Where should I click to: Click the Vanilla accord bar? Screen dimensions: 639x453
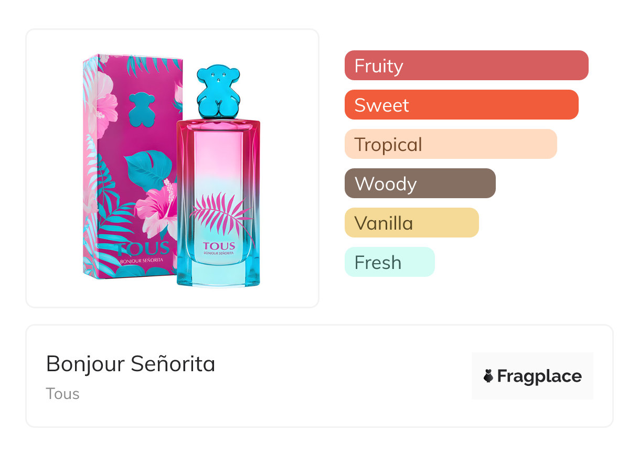coord(411,223)
